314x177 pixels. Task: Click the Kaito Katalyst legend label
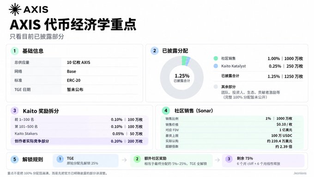coord(233,66)
